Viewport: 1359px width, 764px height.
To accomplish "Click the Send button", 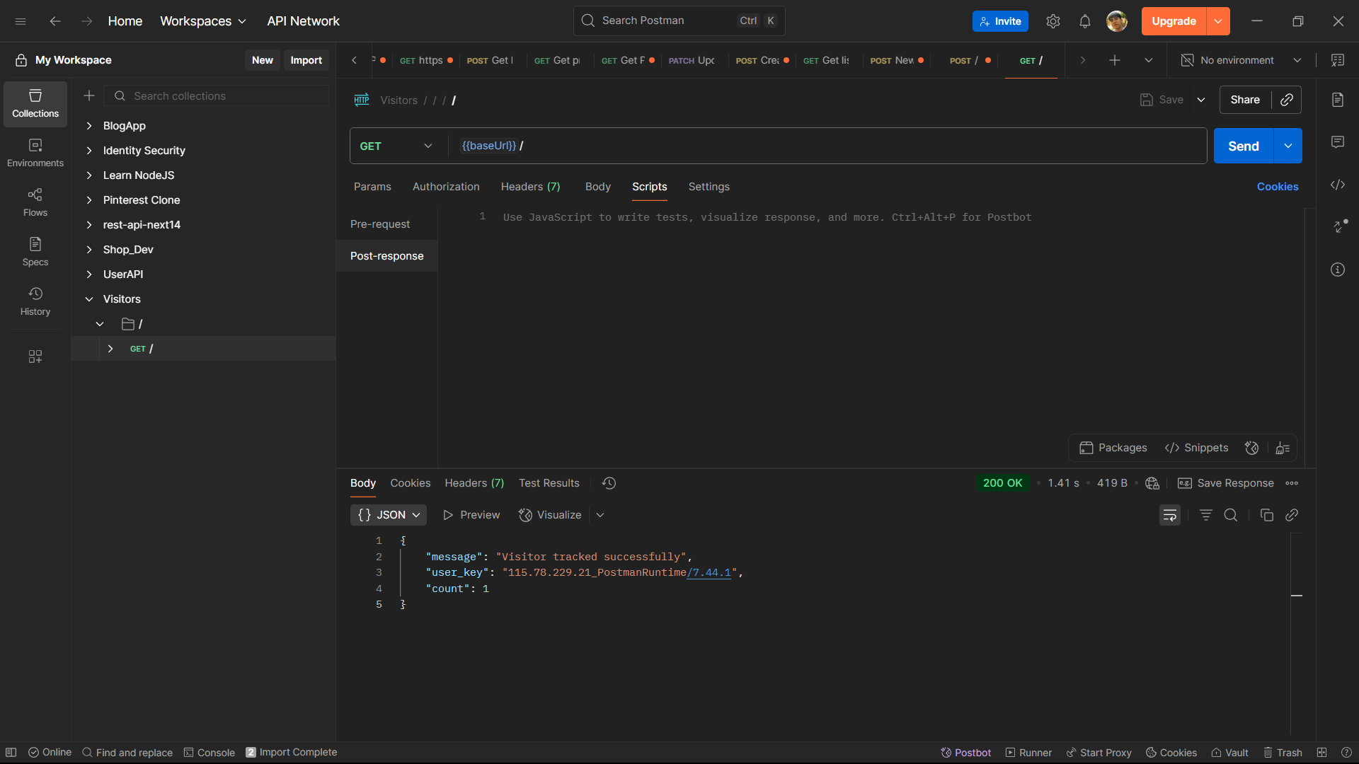I will pyautogui.click(x=1244, y=146).
